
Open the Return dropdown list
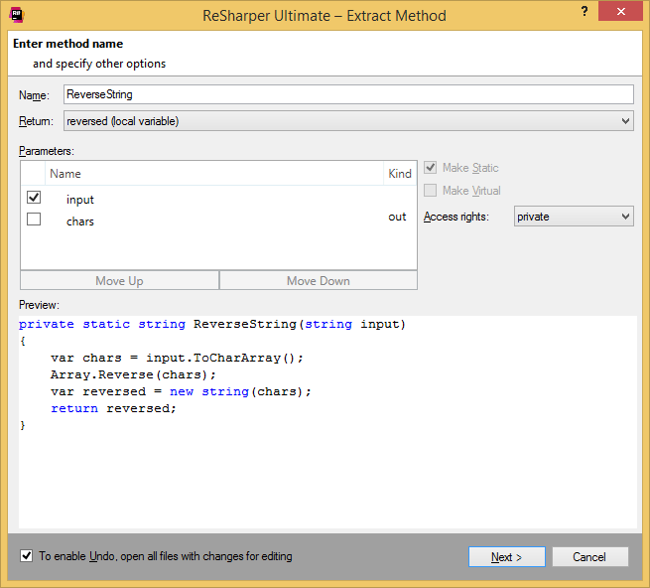[x=348, y=121]
